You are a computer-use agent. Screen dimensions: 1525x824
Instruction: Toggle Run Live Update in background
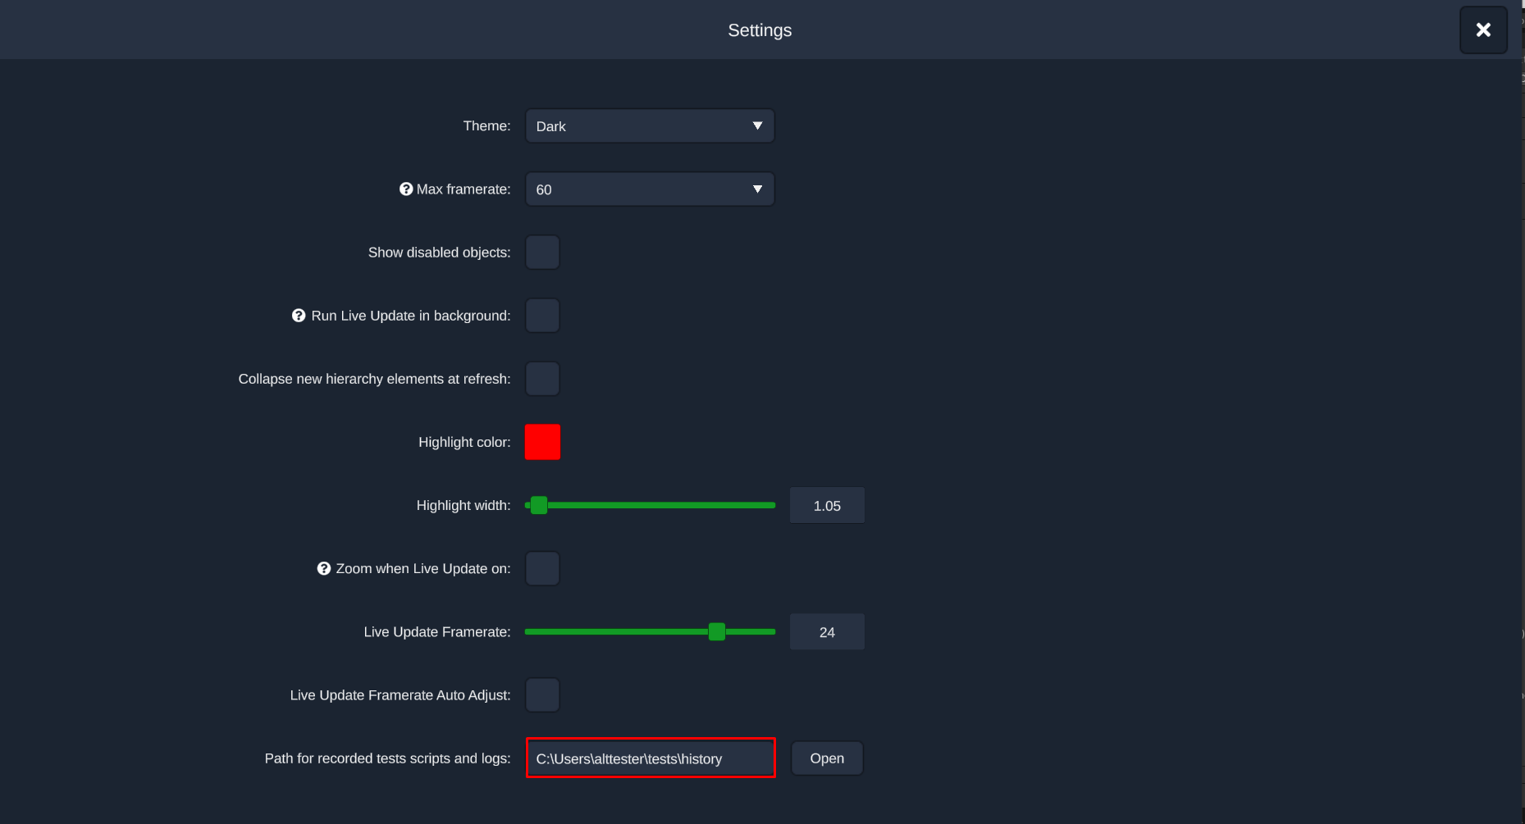point(542,315)
